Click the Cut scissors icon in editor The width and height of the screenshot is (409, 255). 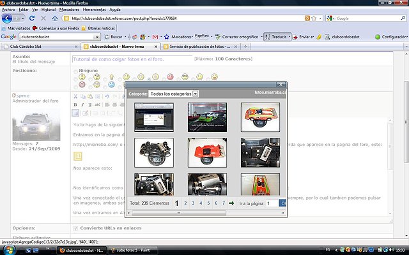click(x=75, y=96)
